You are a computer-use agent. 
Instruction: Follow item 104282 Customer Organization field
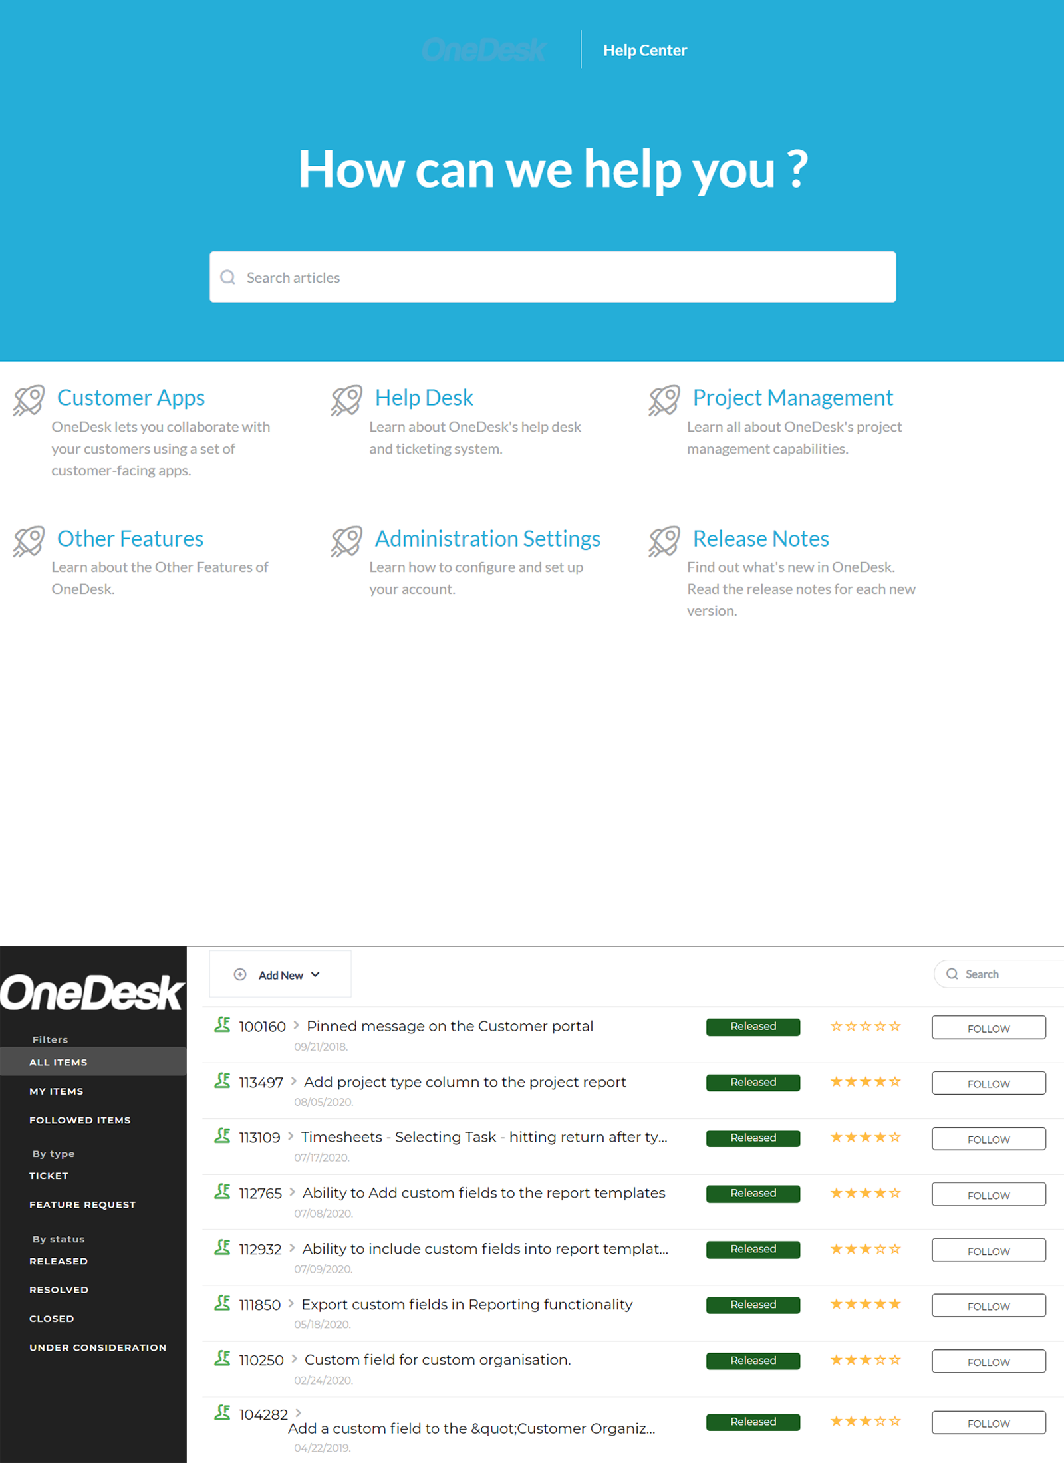tap(988, 1423)
